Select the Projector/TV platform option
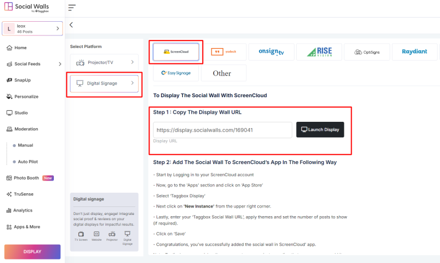 (104, 62)
